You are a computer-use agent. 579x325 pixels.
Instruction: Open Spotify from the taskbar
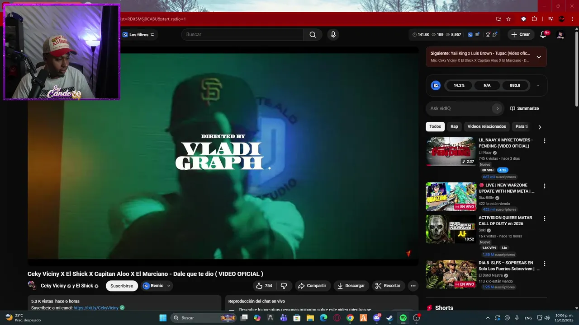tap(403, 318)
